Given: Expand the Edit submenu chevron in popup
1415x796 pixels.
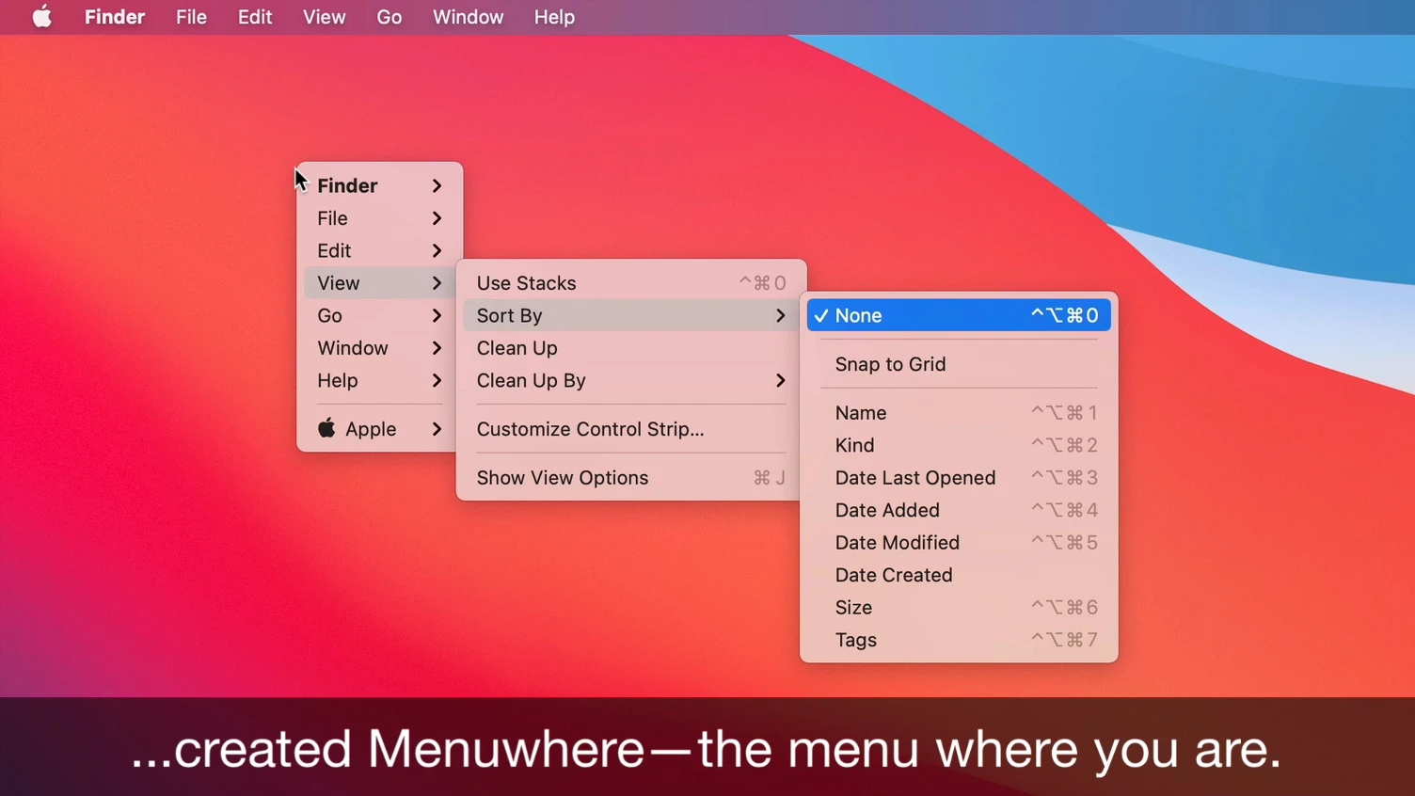Looking at the screenshot, I should point(437,251).
